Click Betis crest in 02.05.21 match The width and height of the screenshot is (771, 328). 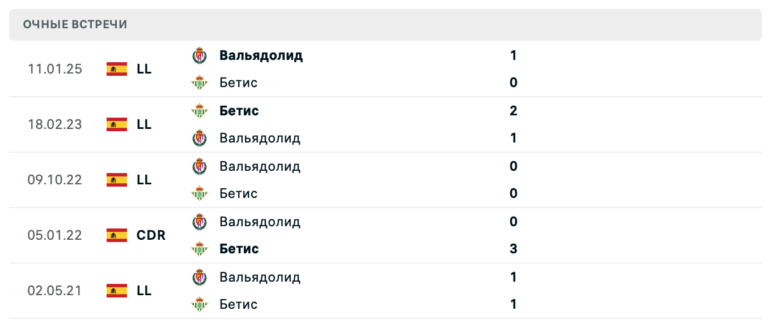pos(199,304)
